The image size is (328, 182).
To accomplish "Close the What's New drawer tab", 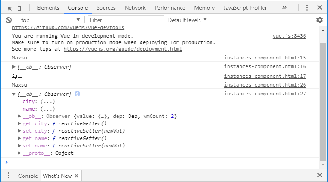I will tap(76, 176).
